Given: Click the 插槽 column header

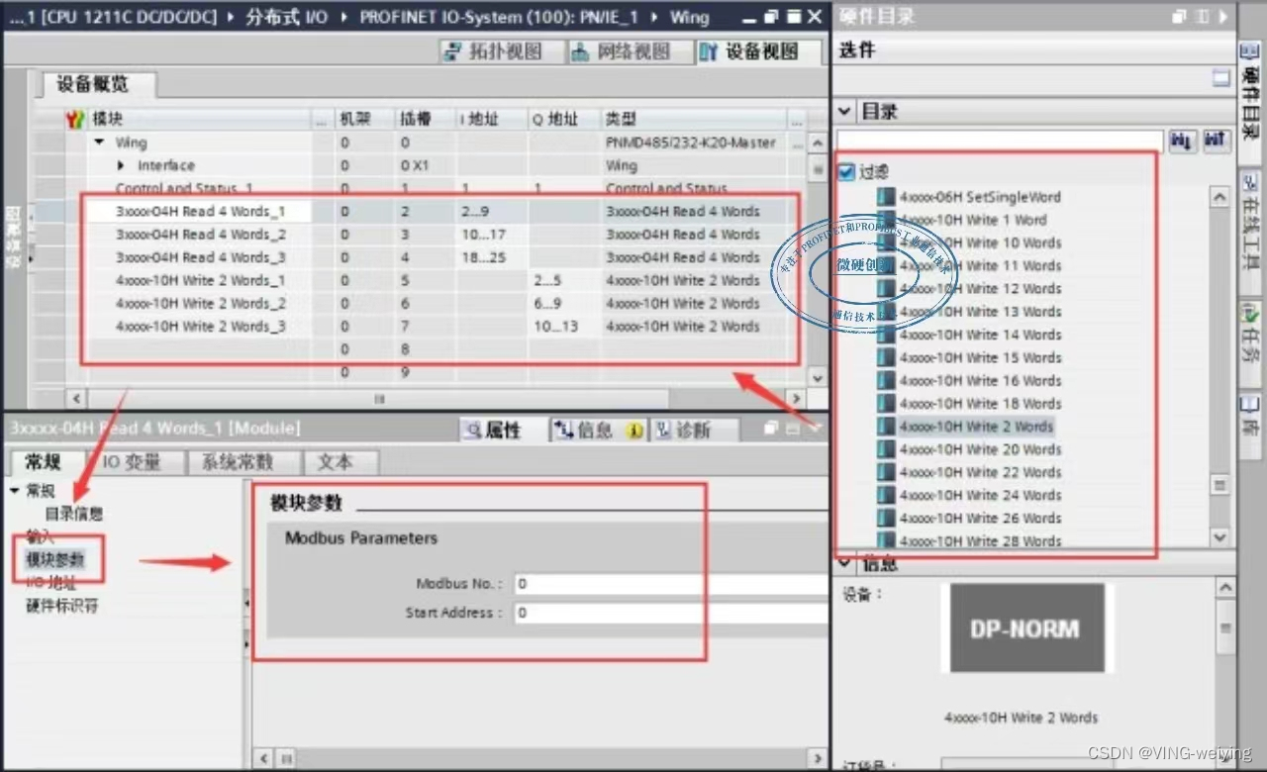Looking at the screenshot, I should (426, 119).
